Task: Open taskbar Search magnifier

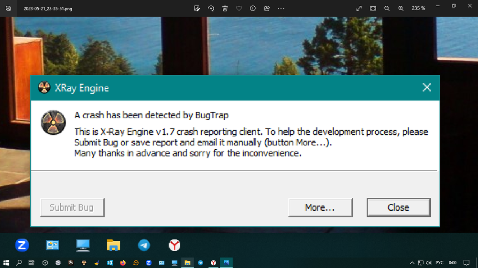Action: click(x=19, y=263)
